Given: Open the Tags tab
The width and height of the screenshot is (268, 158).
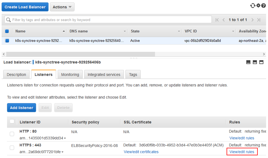Looking at the screenshot, I should click(133, 75).
